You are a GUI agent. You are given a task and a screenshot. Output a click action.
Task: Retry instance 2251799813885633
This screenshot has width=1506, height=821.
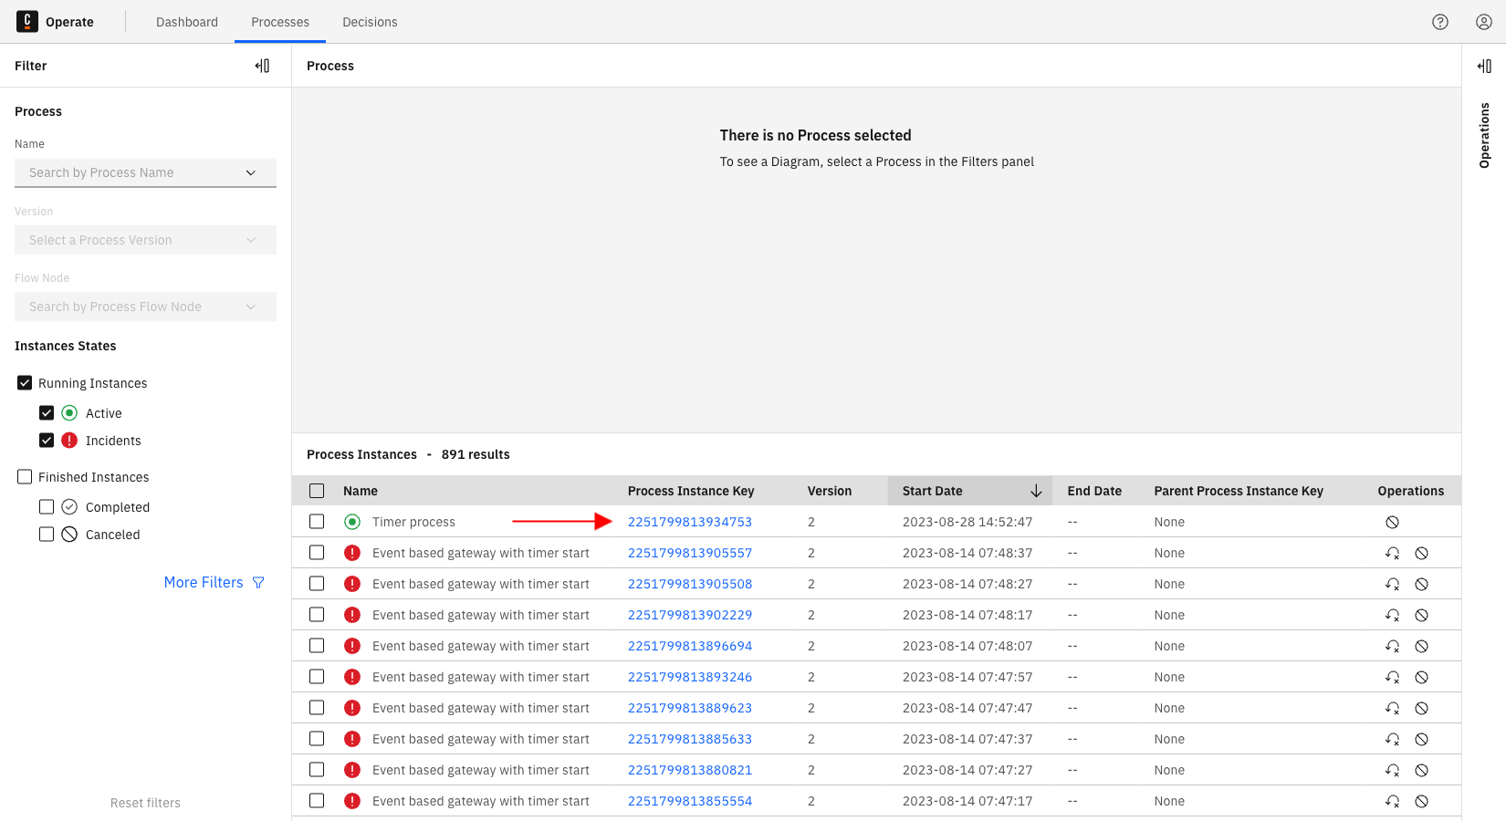(x=1392, y=739)
